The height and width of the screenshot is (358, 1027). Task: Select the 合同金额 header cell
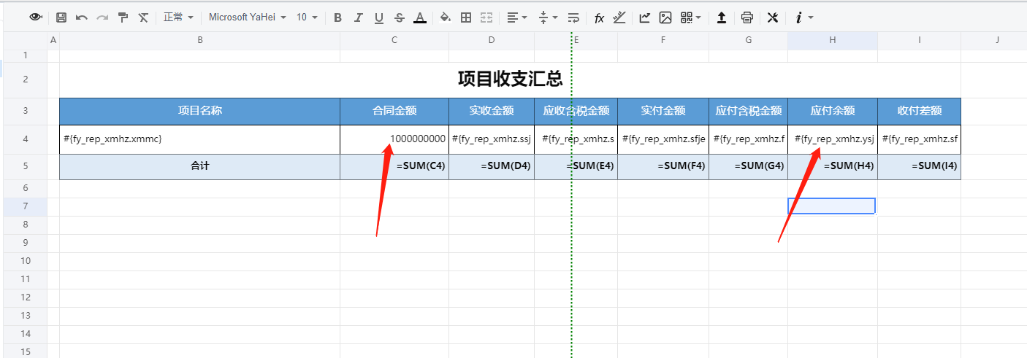pos(394,111)
